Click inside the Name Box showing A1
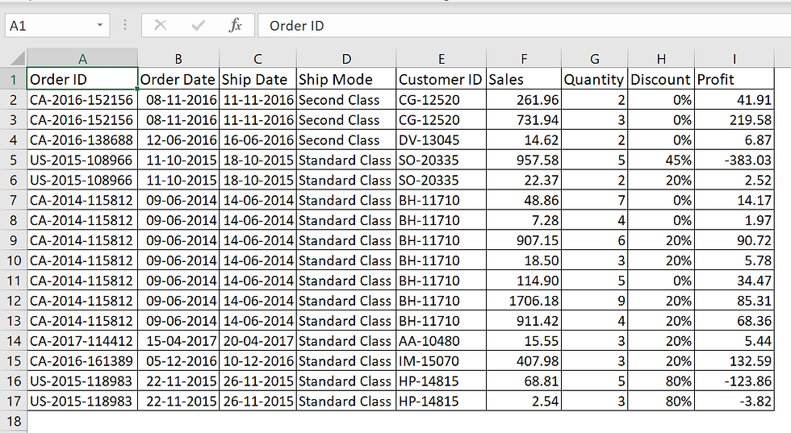 (48, 26)
